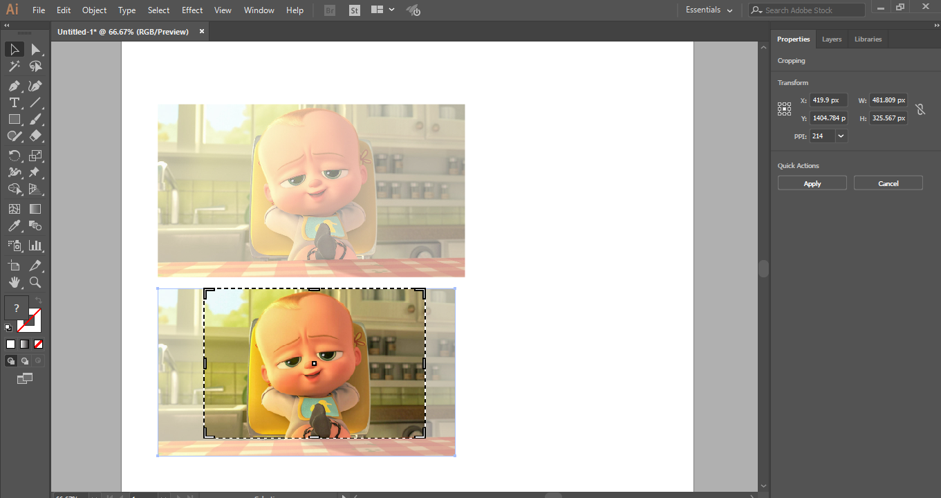The image size is (941, 498).
Task: Collapse the tools panel with double arrows
Action: click(x=7, y=26)
